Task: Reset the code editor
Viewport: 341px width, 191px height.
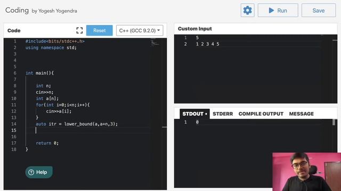Action: coord(100,30)
